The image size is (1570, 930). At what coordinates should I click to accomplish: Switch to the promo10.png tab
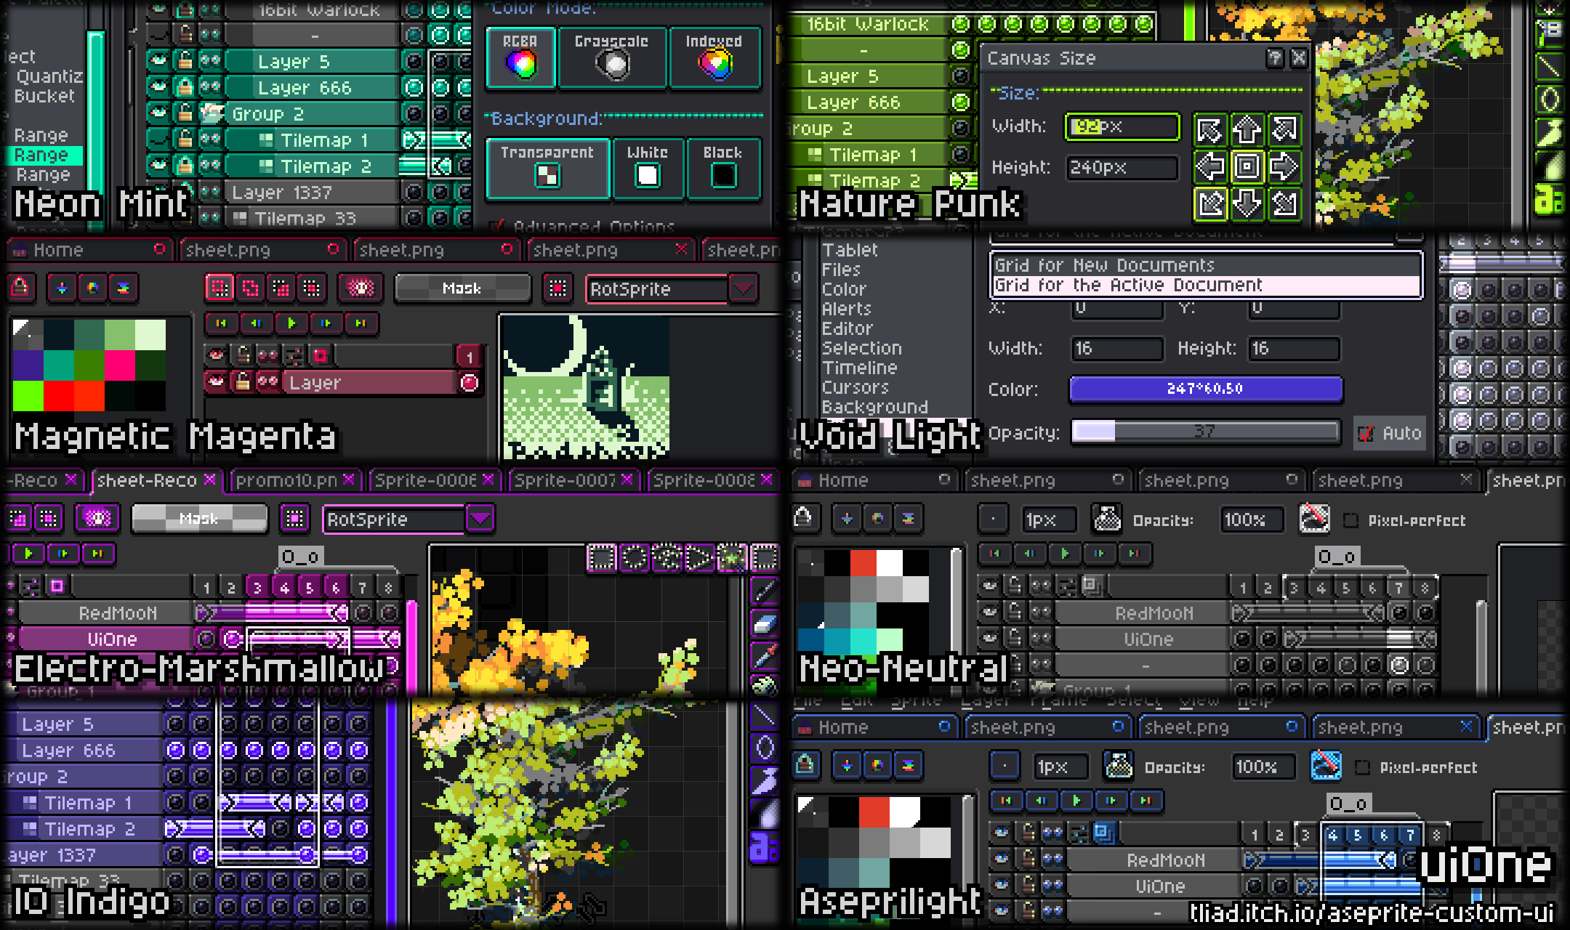click(286, 480)
